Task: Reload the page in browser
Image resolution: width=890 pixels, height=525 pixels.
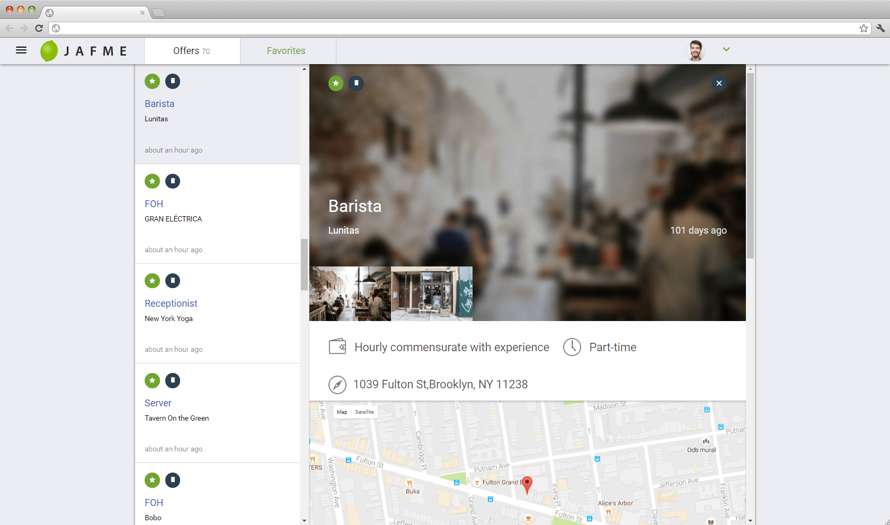Action: [39, 28]
